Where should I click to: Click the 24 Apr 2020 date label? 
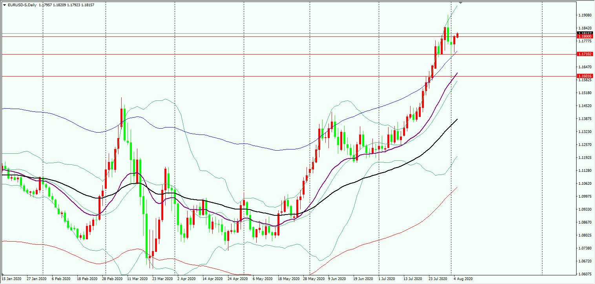pyautogui.click(x=237, y=279)
